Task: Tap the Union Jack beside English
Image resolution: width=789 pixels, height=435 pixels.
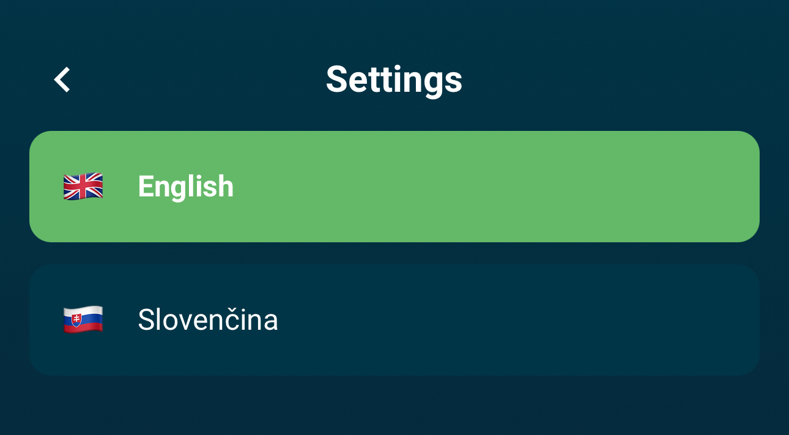Action: point(83,187)
